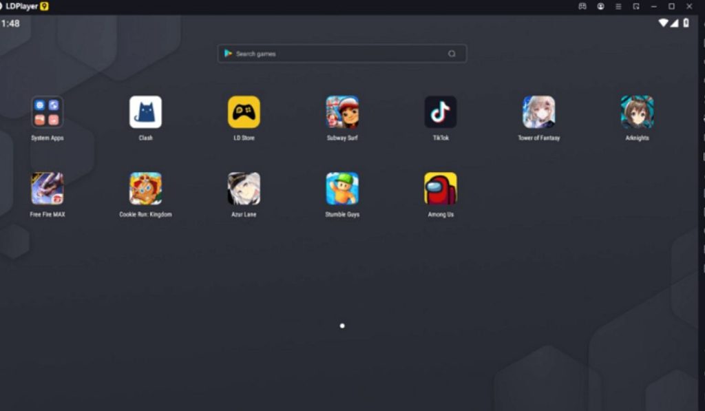Click inside the Search games field
Screen dimensions: 705x411
[x=341, y=53]
